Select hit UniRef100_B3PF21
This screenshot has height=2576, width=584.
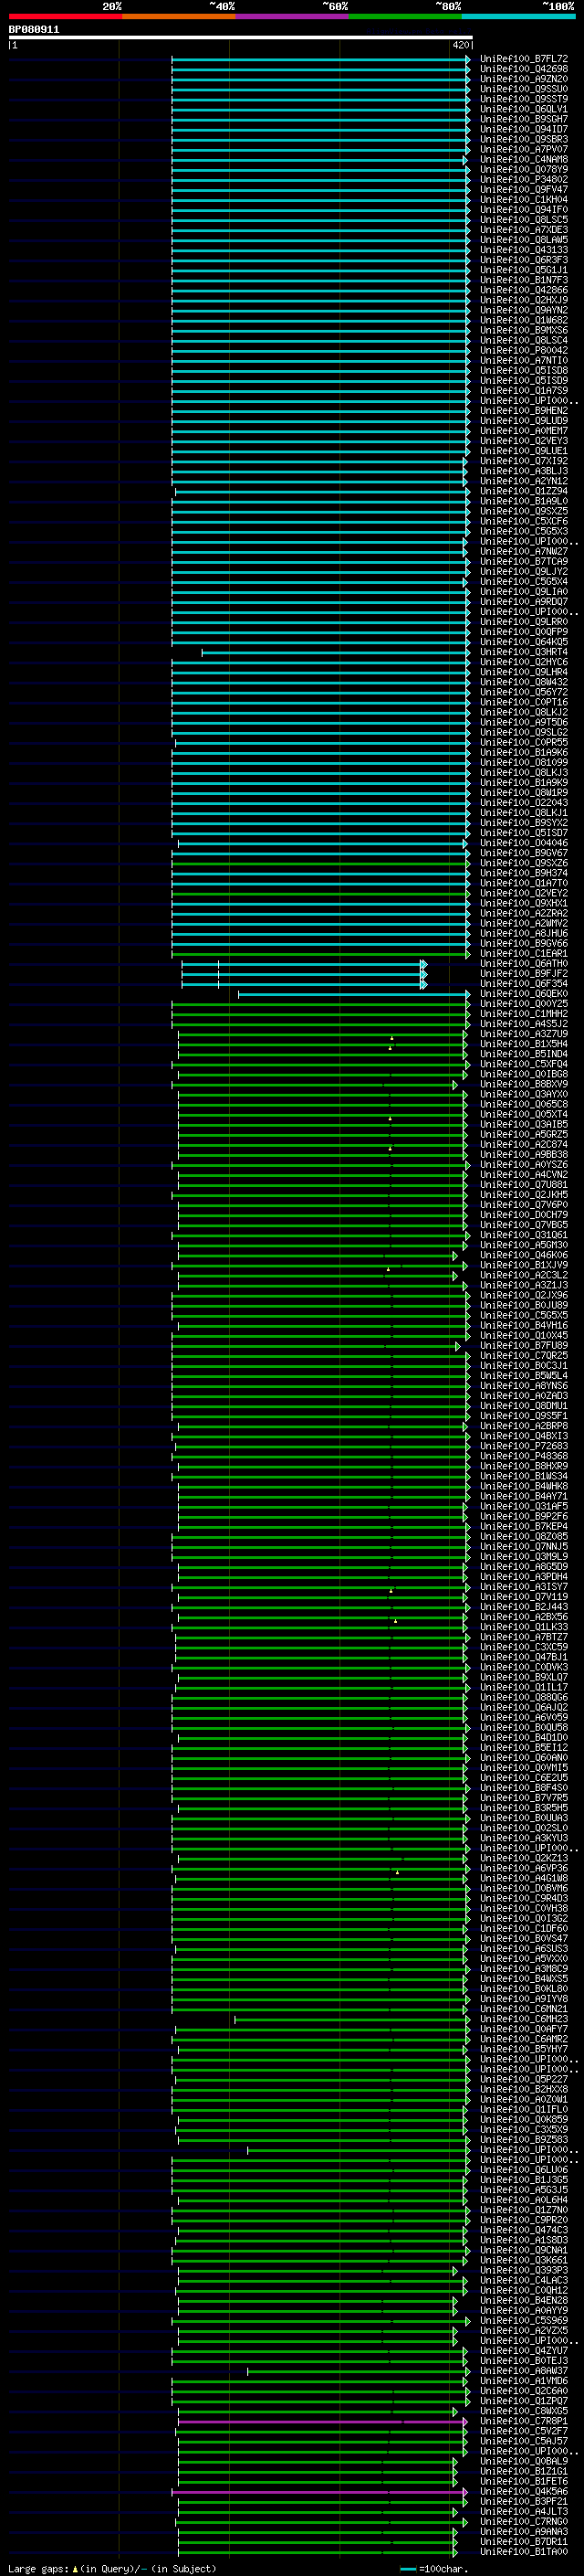(x=524, y=2502)
